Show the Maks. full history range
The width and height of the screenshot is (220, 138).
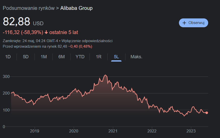click(x=136, y=57)
